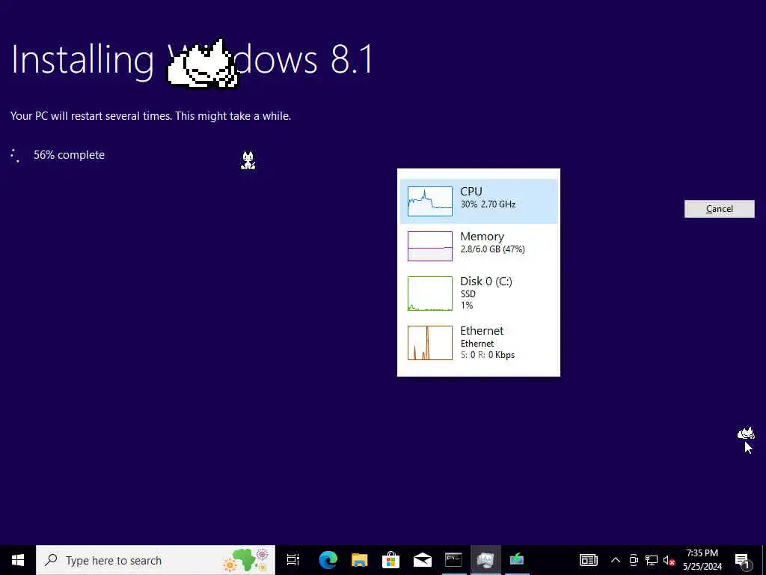Select the CPU usage graph row
766x575 pixels.
[479, 201]
